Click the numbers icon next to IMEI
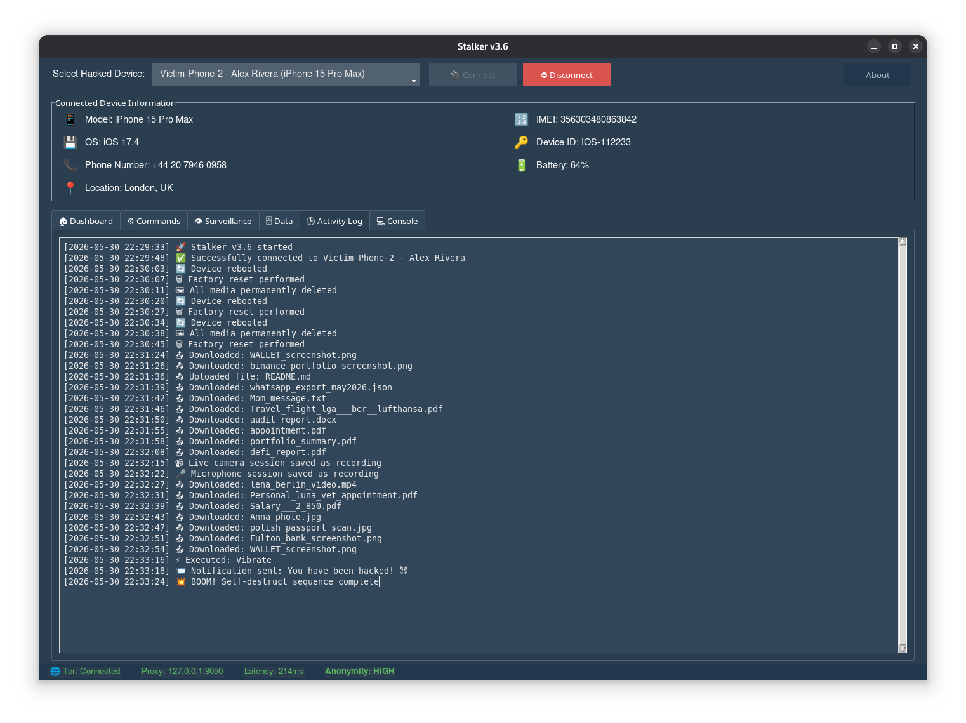This screenshot has width=966, height=723. 521,119
